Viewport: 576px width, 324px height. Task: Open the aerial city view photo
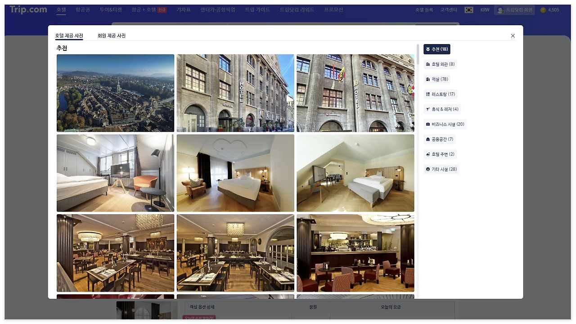point(115,93)
